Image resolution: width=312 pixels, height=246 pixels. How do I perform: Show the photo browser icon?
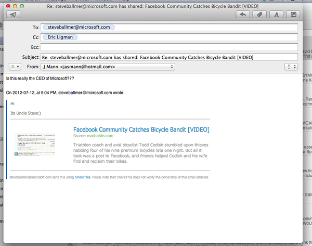click(293, 15)
